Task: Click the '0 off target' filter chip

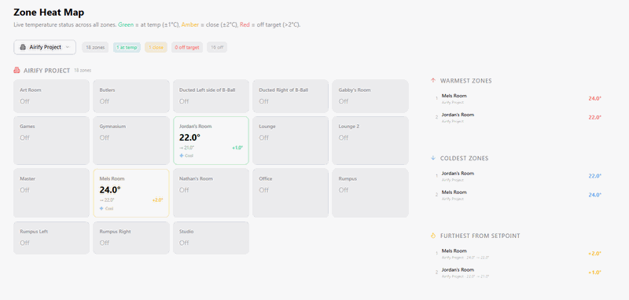Action: [187, 47]
